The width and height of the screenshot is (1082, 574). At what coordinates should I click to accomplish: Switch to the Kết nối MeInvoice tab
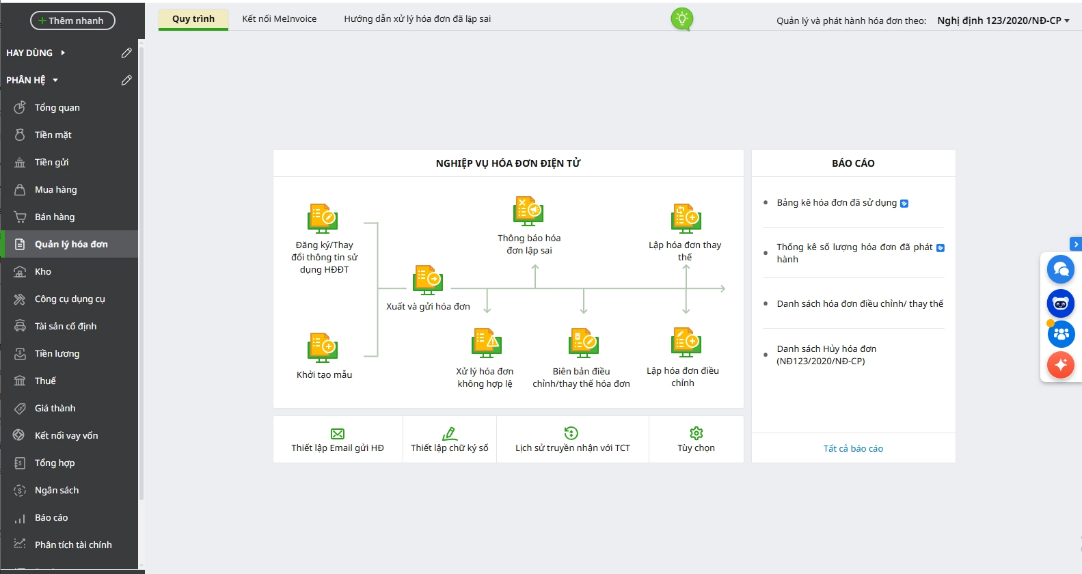279,19
